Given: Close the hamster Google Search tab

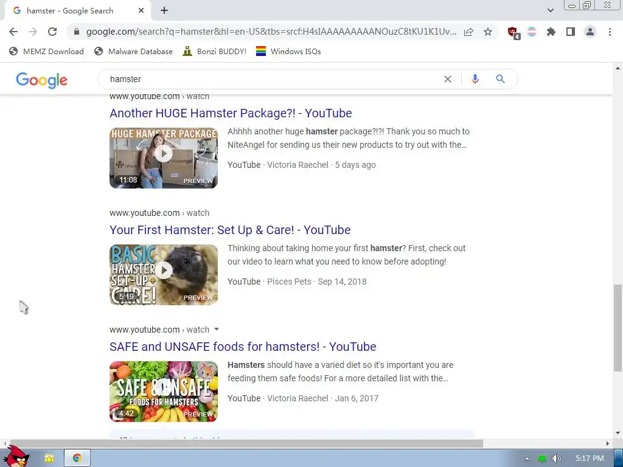Looking at the screenshot, I should tap(141, 11).
